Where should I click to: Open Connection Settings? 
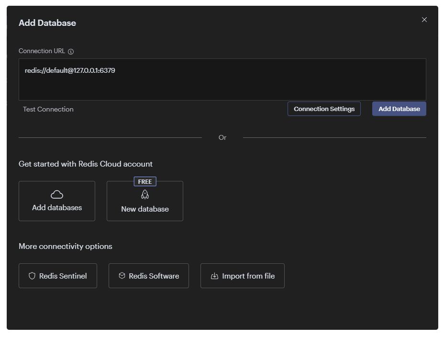pyautogui.click(x=324, y=109)
